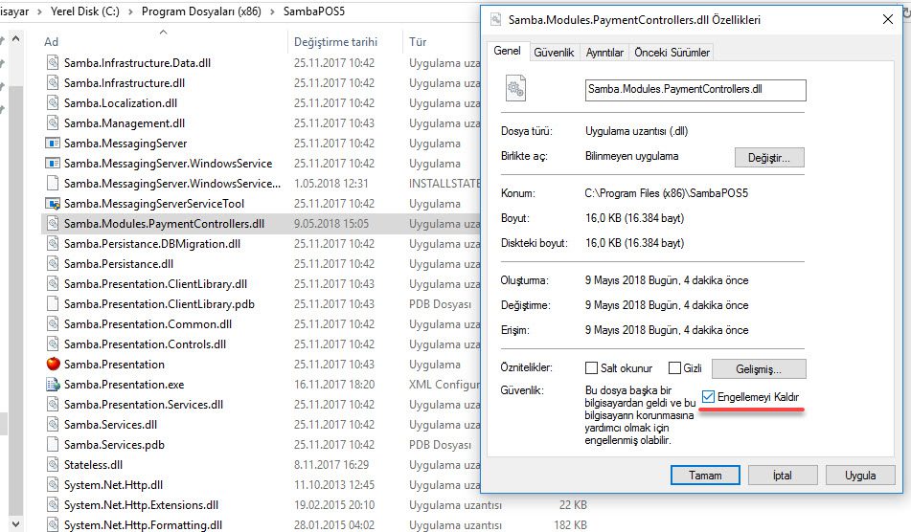911x532 pixels.
Task: Click the Samba.Services.pdb file icon
Action: click(54, 444)
